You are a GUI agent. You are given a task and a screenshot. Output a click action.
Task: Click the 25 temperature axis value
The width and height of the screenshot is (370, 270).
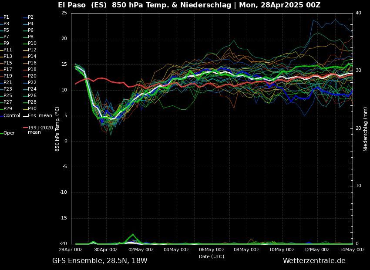tap(64, 13)
